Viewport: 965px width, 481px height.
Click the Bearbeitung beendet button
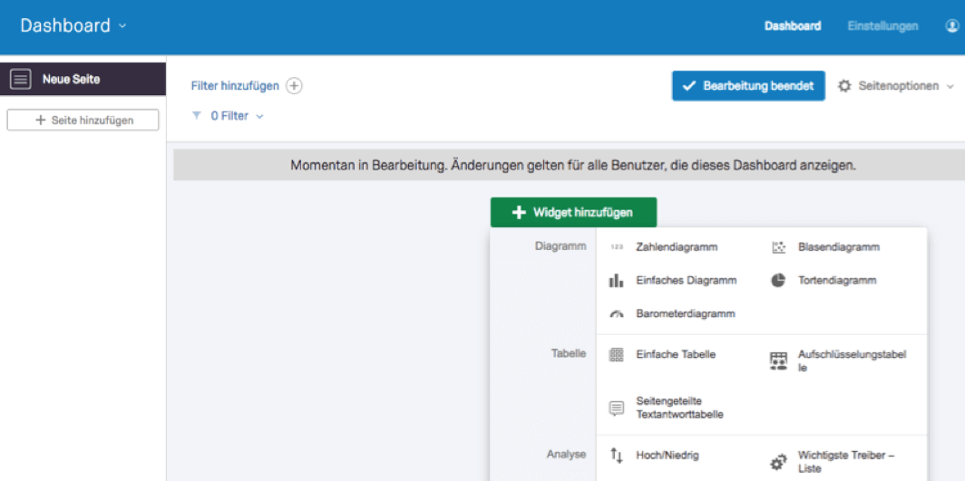click(x=748, y=86)
